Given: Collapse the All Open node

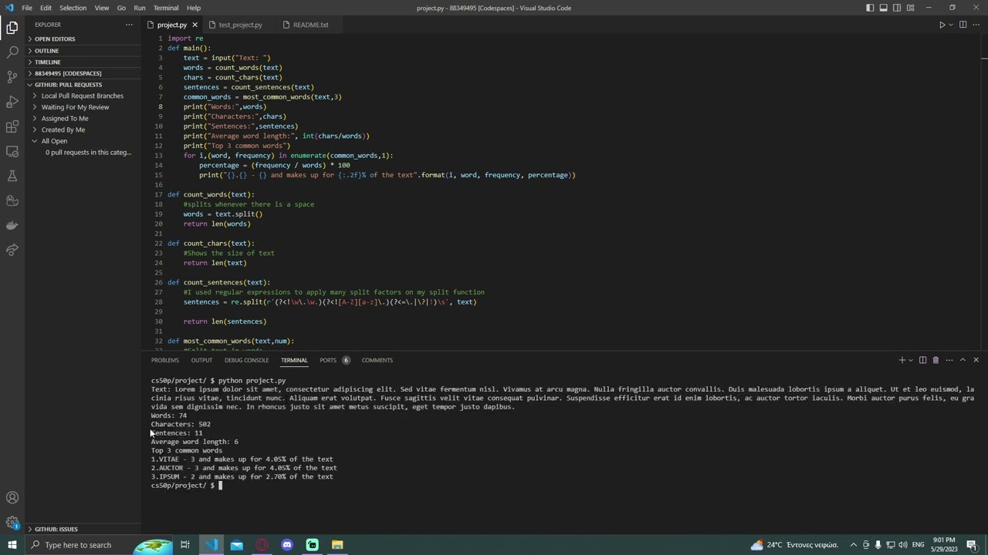Looking at the screenshot, I should (x=83, y=141).
